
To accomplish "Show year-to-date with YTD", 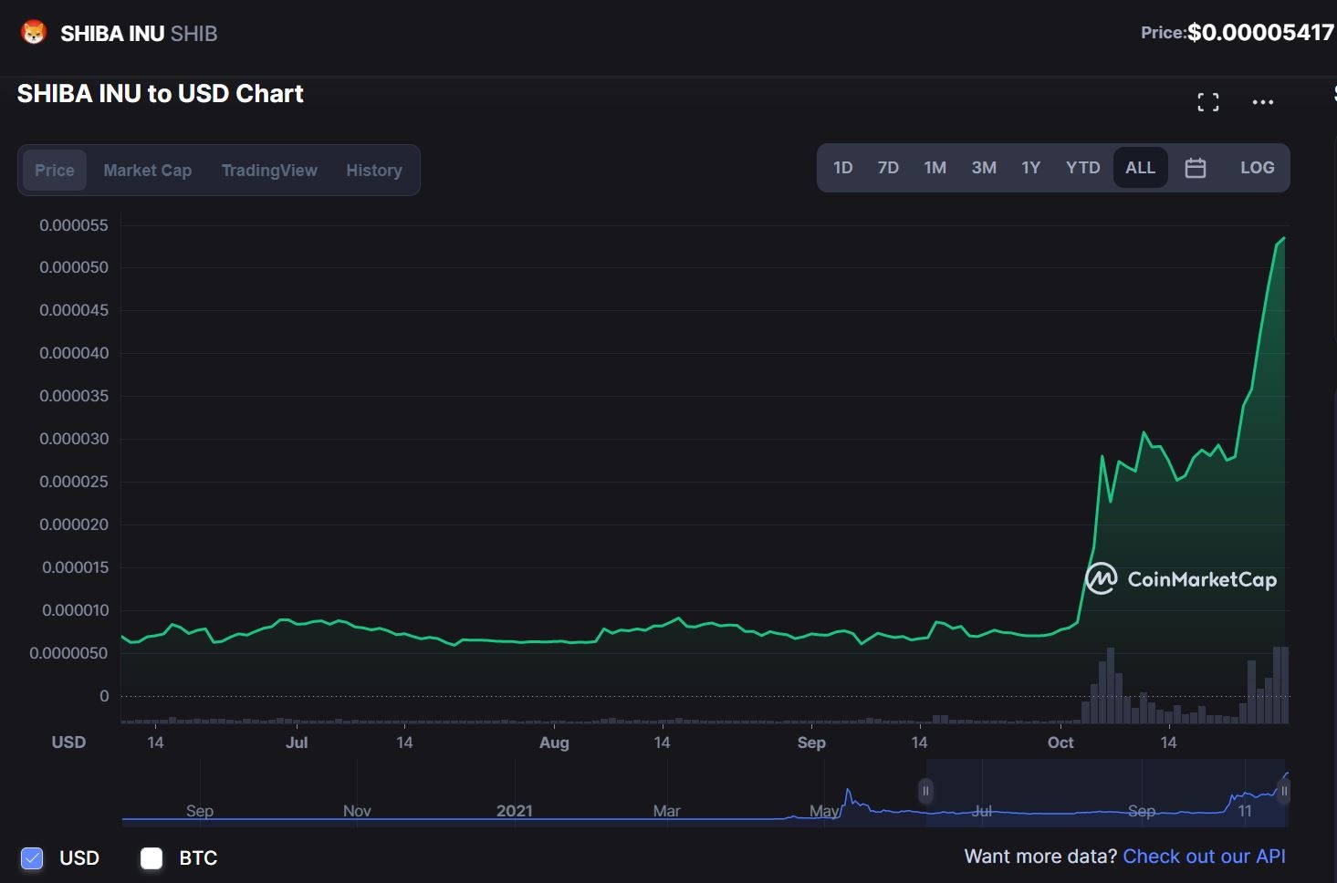I will click(x=1082, y=168).
